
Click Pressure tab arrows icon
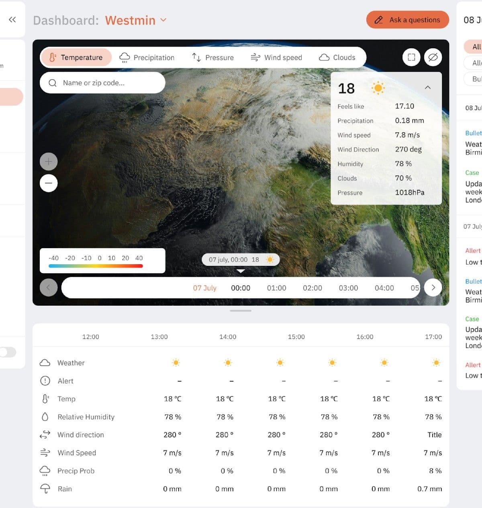pyautogui.click(x=196, y=58)
